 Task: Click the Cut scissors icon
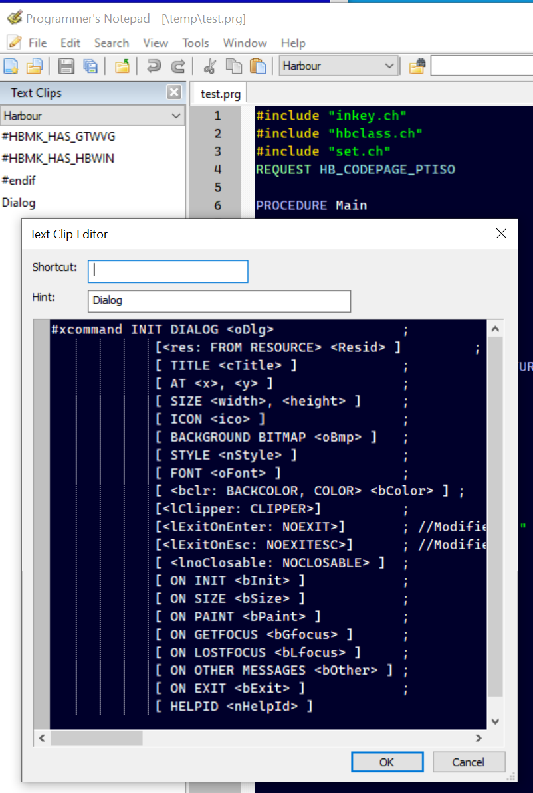click(x=209, y=66)
